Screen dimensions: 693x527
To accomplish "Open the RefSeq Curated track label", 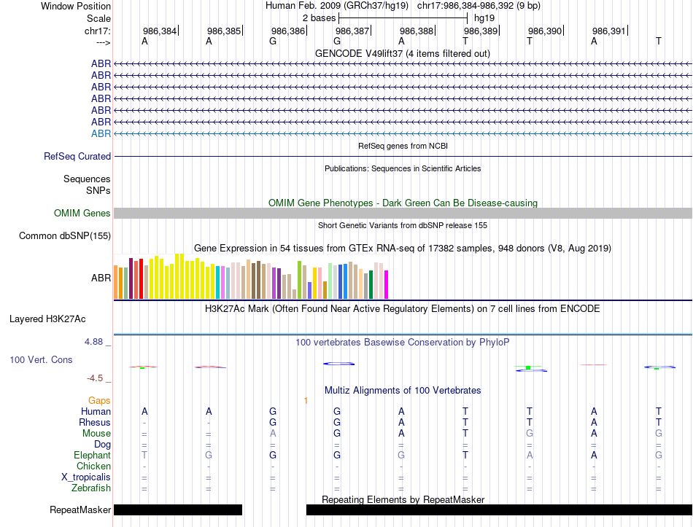I will 77,157.
